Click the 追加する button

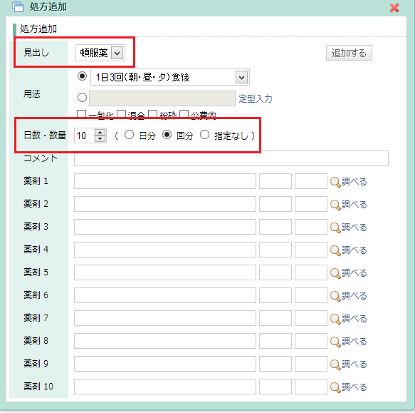[x=349, y=53]
